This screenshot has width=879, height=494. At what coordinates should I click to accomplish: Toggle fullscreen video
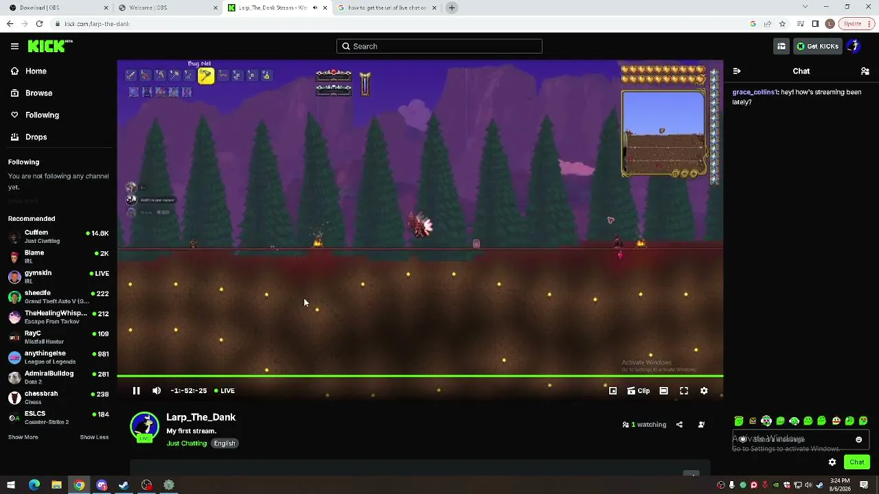[x=684, y=390]
